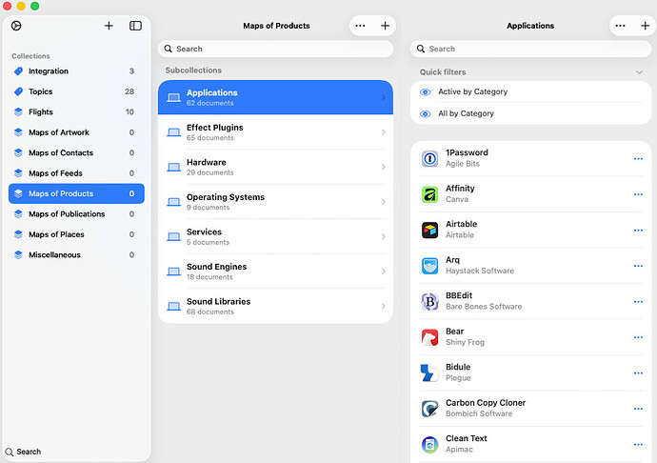Click the BBEdit app icon

(429, 302)
